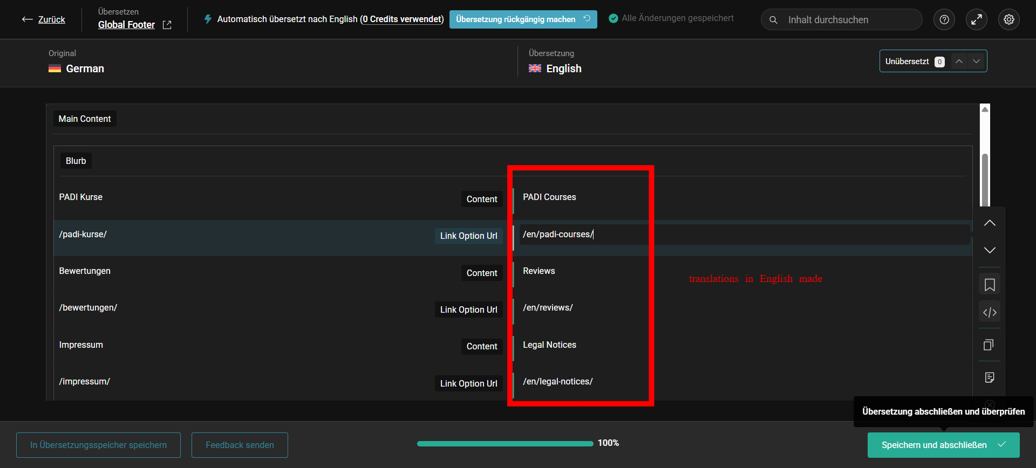This screenshot has width=1036, height=468.
Task: Click In Übersetzungsspeicher speichern button
Action: [98, 445]
